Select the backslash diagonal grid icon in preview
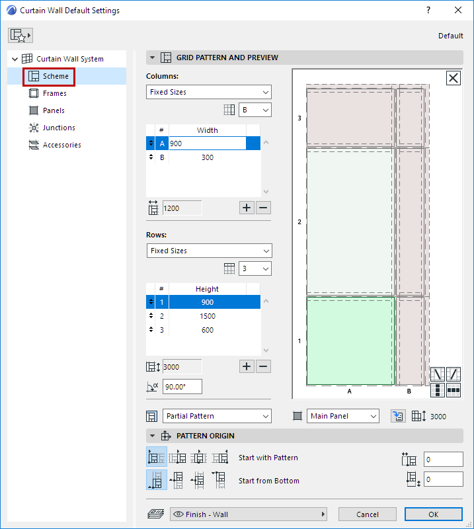Image resolution: width=474 pixels, height=529 pixels. point(438,374)
